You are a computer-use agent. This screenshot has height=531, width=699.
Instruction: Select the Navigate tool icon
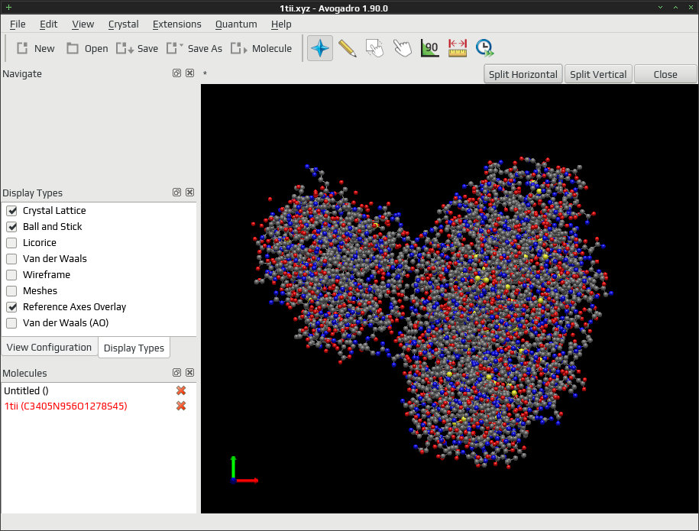click(319, 48)
